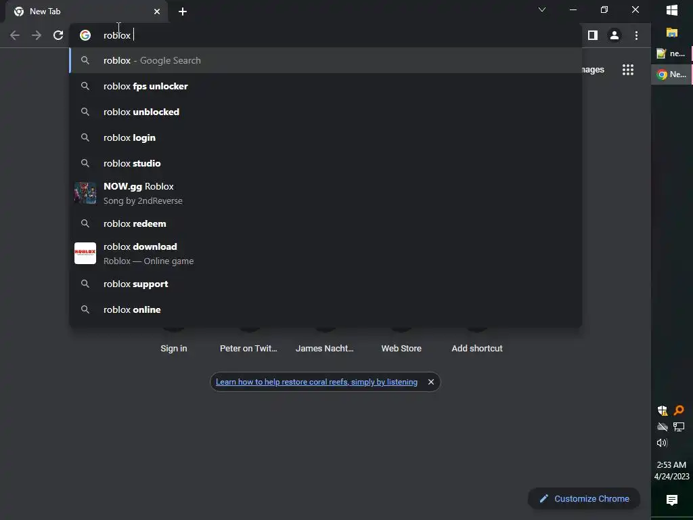Screen dimensions: 693x520
Task: Click search icon beside 'roblox support'
Action: (85, 284)
